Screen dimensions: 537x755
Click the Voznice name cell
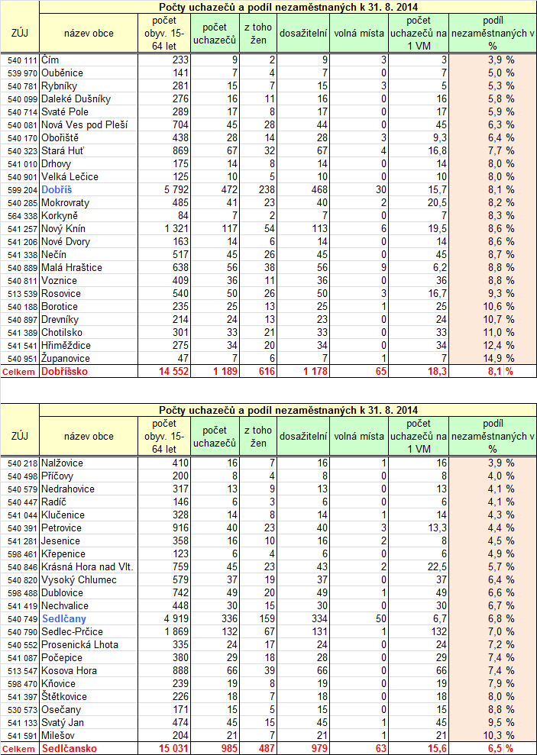(89, 281)
